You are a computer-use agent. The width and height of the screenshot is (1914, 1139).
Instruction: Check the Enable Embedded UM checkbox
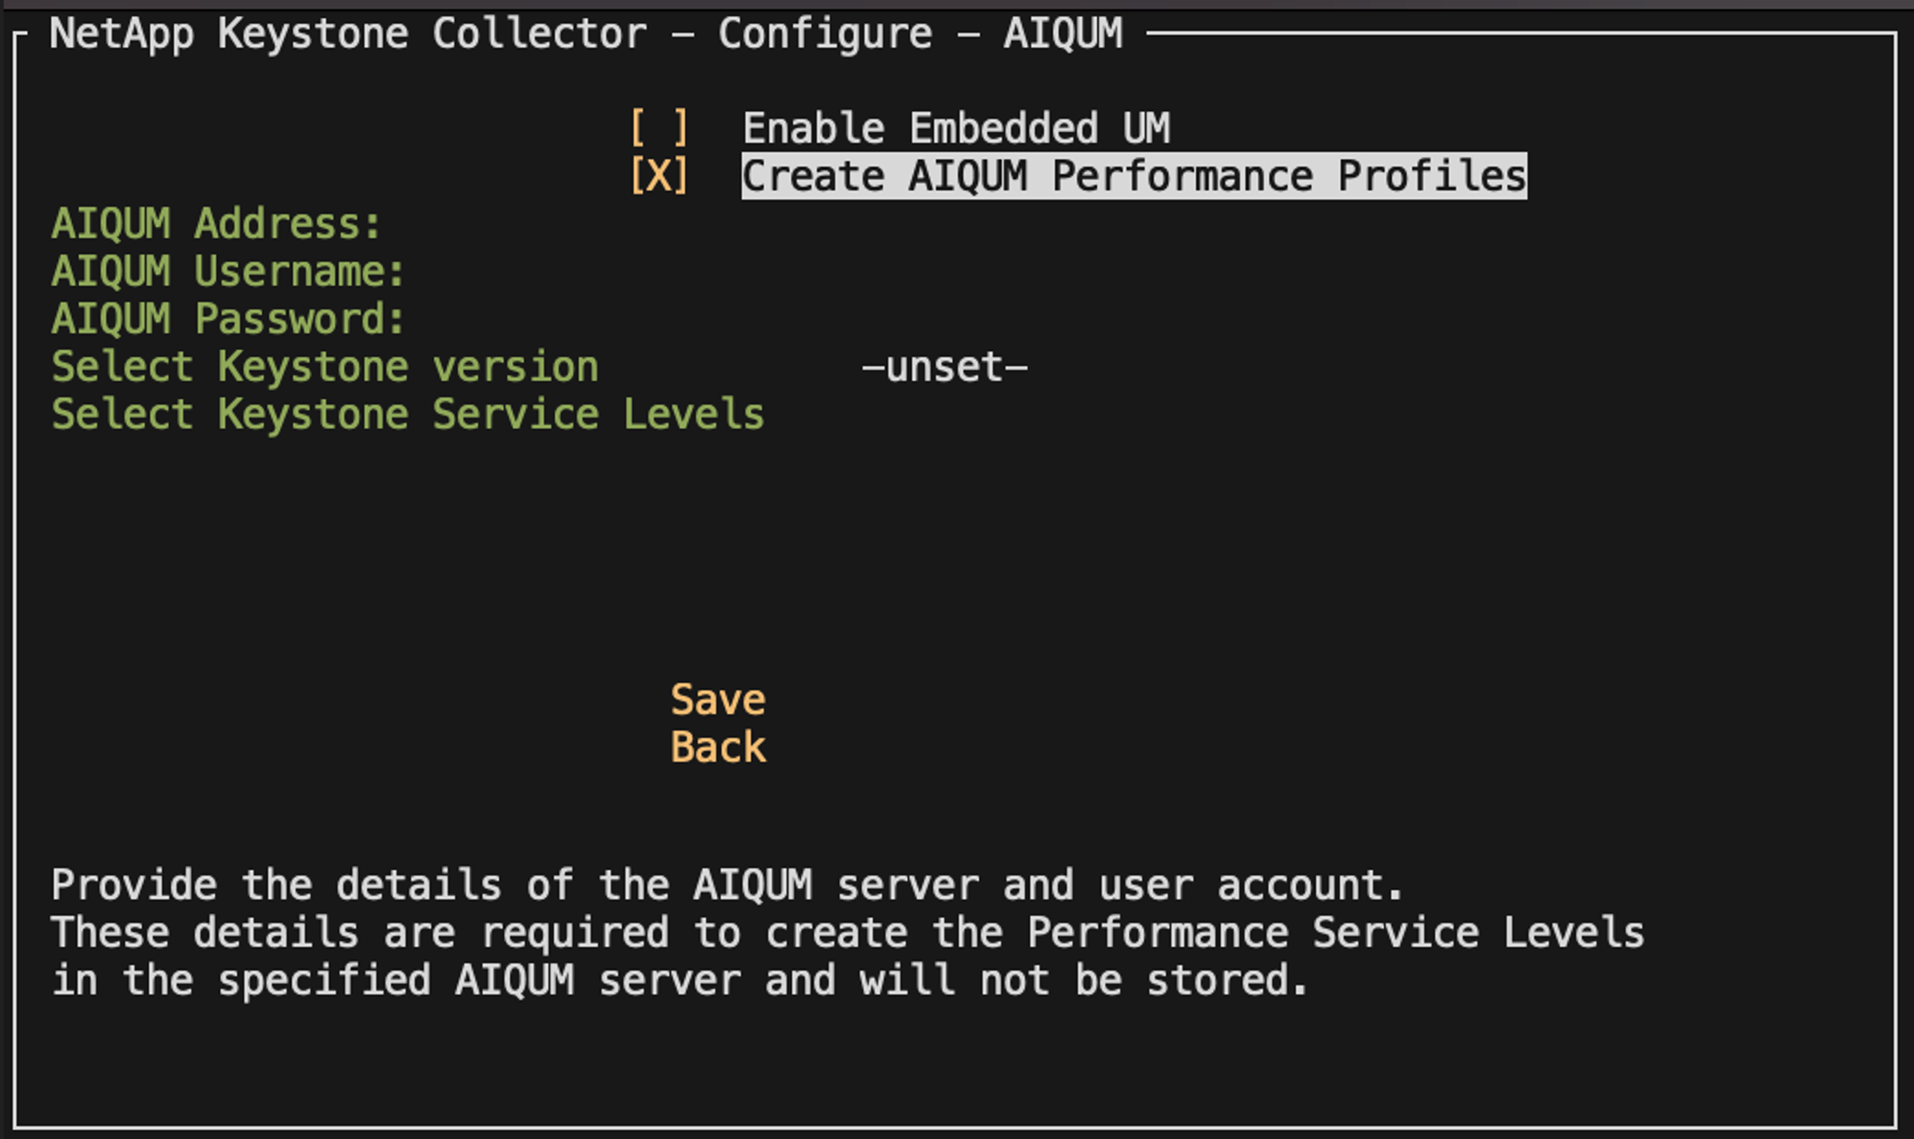point(659,128)
